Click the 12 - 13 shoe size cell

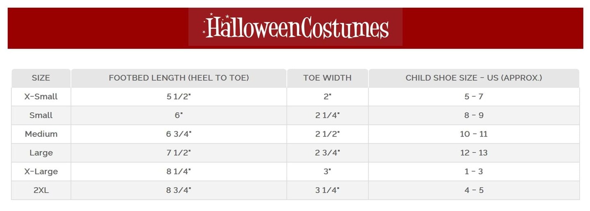pos(474,153)
